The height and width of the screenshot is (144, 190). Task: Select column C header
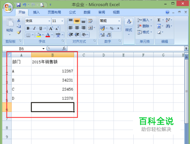pyautogui.click(x=84, y=55)
